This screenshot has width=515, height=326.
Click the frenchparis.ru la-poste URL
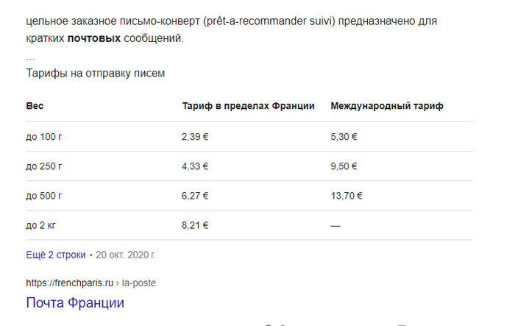(x=90, y=283)
